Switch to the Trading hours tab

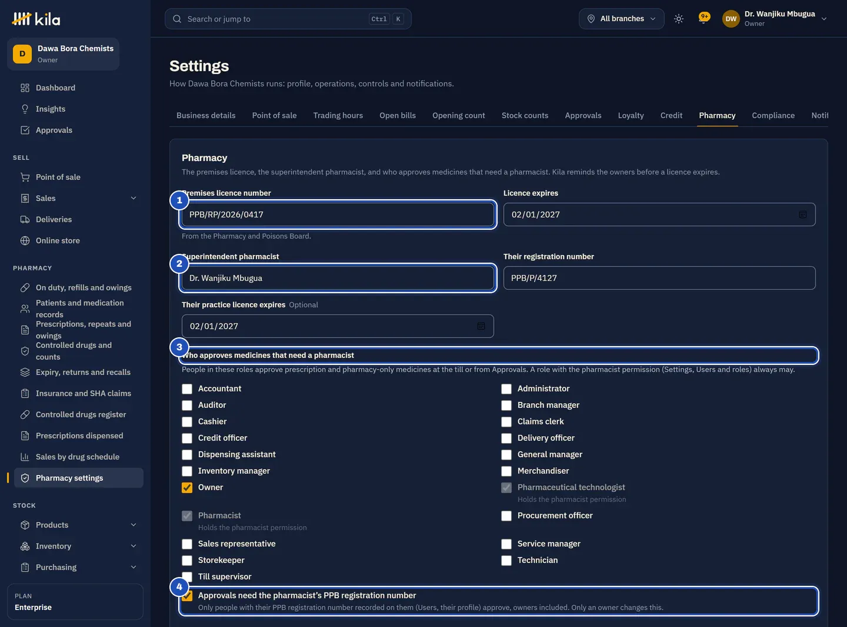338,116
